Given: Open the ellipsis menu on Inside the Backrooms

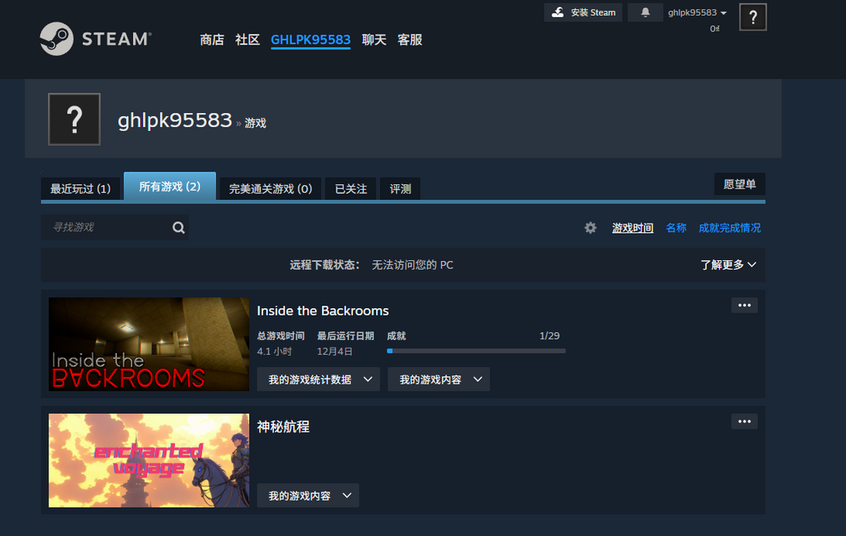Looking at the screenshot, I should tap(743, 305).
